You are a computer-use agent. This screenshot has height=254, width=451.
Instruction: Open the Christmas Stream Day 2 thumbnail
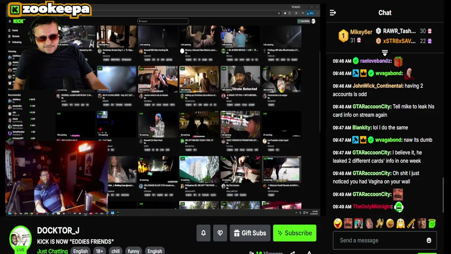click(x=117, y=36)
